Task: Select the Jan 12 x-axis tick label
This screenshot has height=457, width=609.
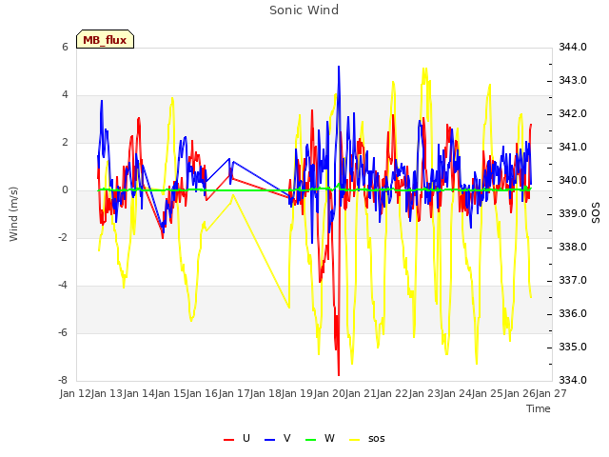Action: pyautogui.click(x=75, y=393)
